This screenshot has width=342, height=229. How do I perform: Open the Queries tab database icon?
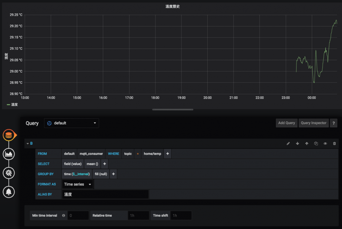pyautogui.click(x=9, y=135)
